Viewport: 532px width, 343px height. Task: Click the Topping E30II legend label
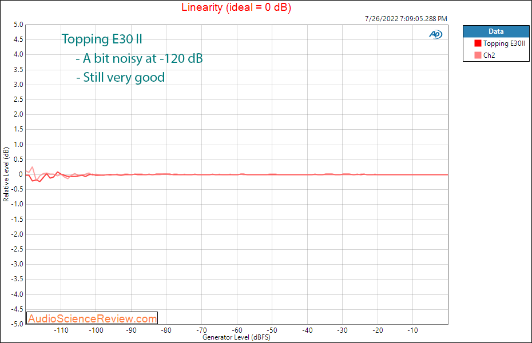504,43
